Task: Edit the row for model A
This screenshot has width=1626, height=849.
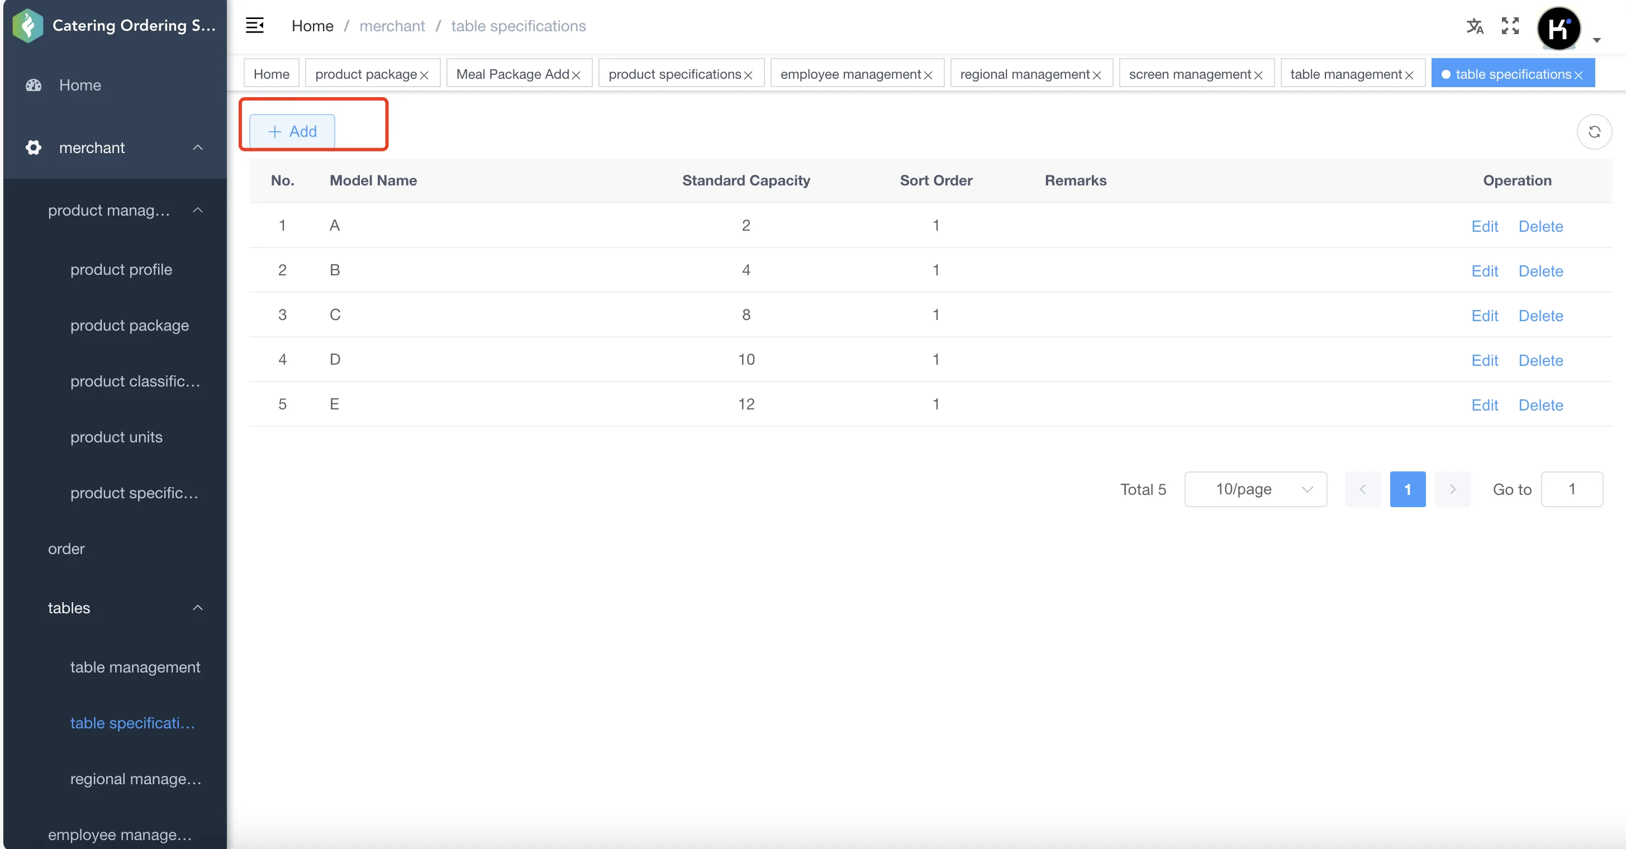Action: (1485, 226)
